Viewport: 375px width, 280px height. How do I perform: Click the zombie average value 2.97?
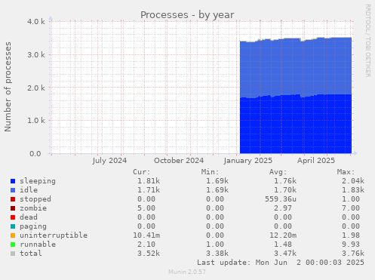click(283, 208)
